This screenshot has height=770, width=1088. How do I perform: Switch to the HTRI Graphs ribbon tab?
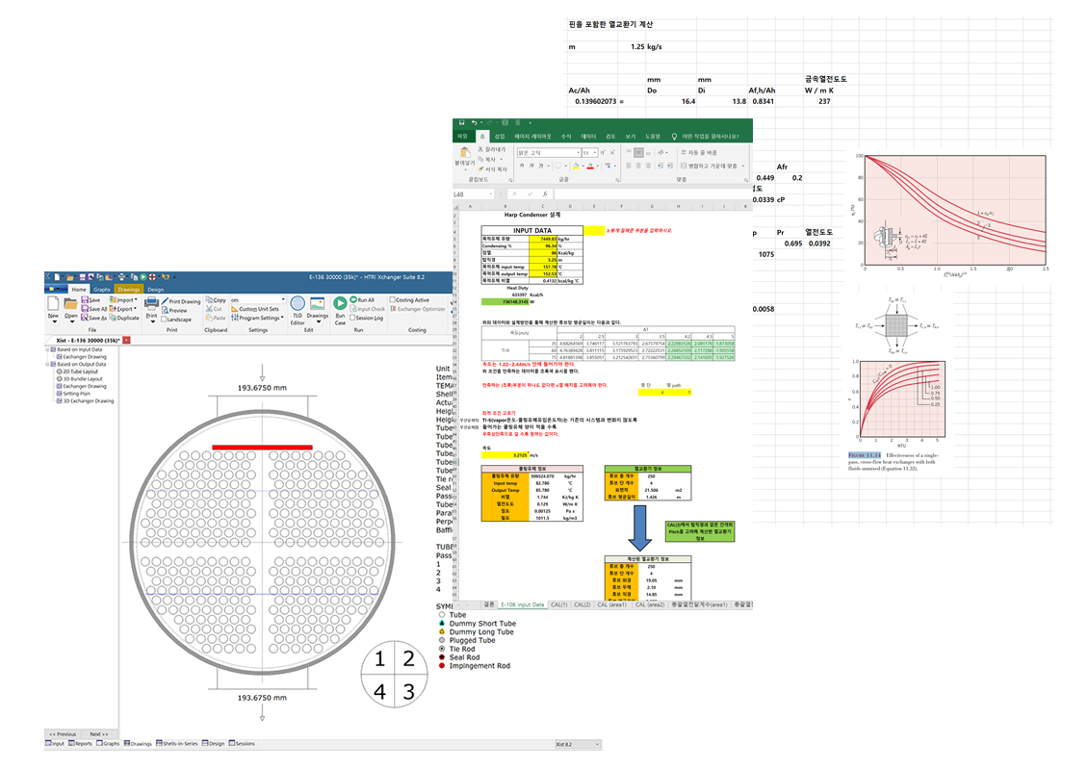(x=102, y=290)
